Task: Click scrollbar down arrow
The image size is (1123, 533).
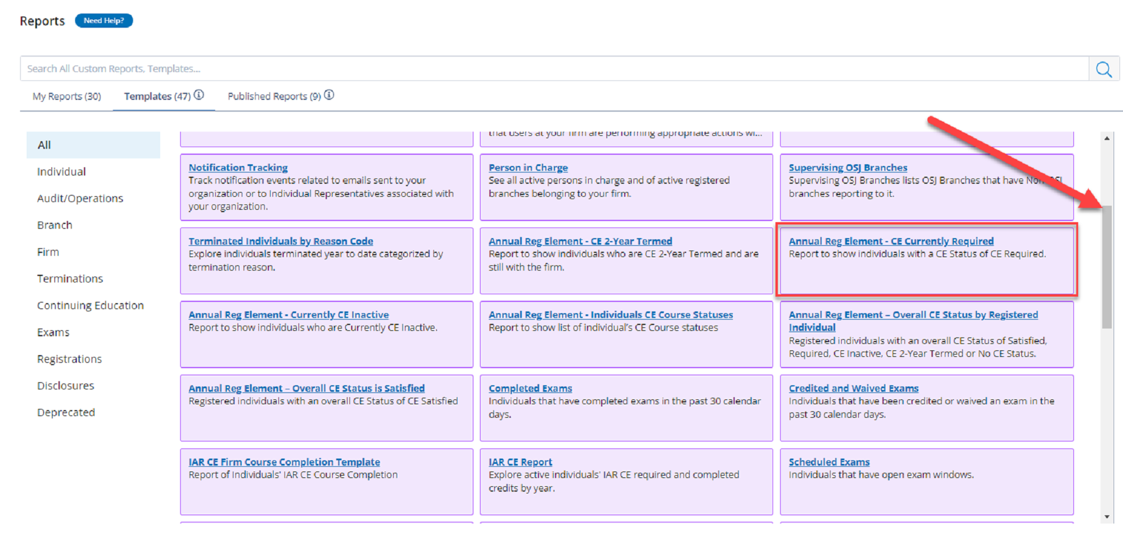Action: pyautogui.click(x=1106, y=517)
